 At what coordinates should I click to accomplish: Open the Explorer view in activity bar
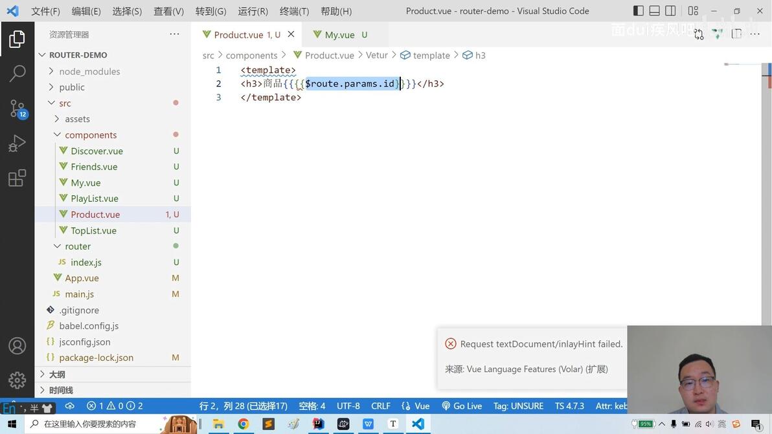pos(17,39)
